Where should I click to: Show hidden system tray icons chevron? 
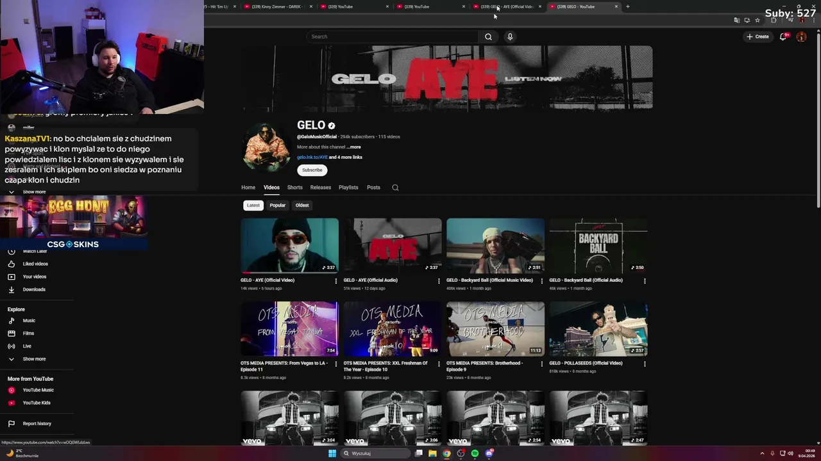click(762, 453)
